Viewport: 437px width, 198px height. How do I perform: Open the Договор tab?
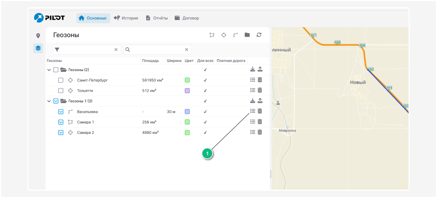(x=187, y=18)
